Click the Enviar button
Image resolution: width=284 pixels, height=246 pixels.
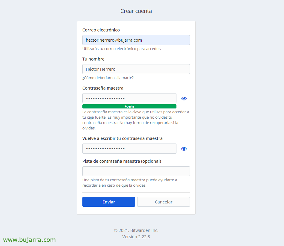click(109, 202)
